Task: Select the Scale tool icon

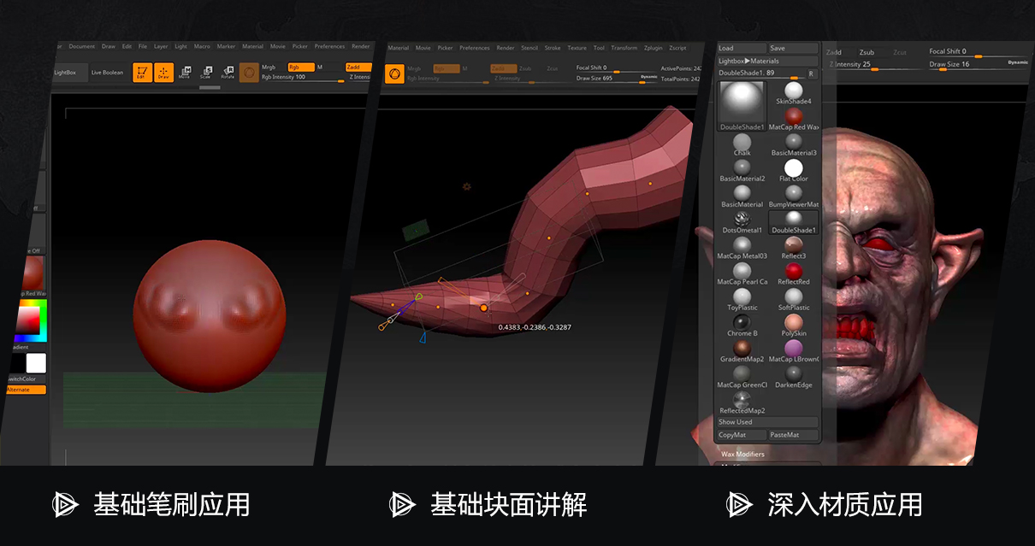Action: click(205, 73)
